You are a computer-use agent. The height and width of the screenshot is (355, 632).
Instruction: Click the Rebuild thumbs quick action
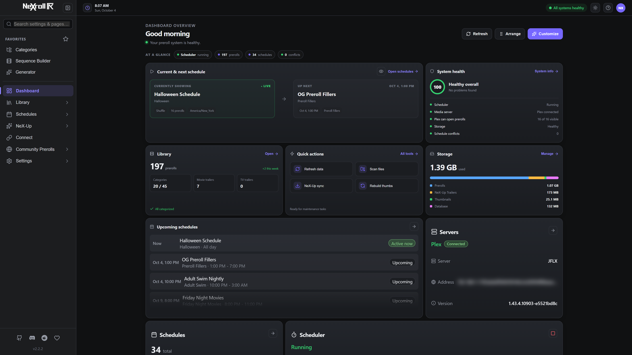click(x=387, y=186)
